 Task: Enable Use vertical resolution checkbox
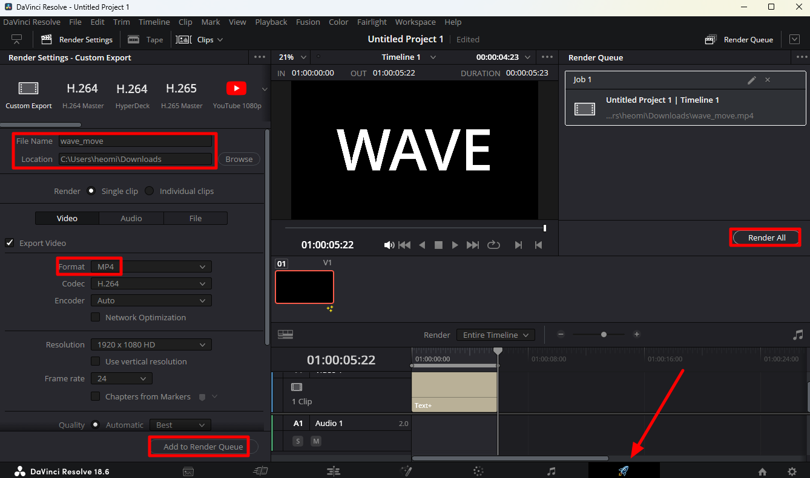[x=95, y=361]
